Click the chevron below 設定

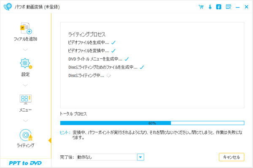25,85
